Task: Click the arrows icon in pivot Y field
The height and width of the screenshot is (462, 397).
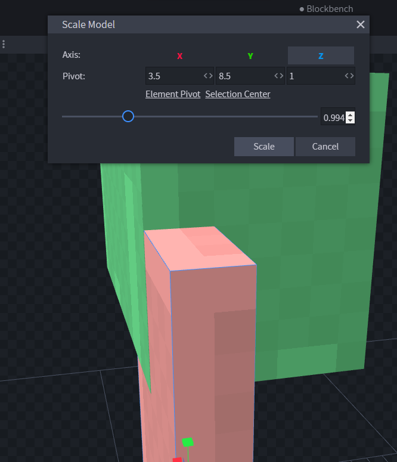Action: pyautogui.click(x=279, y=76)
